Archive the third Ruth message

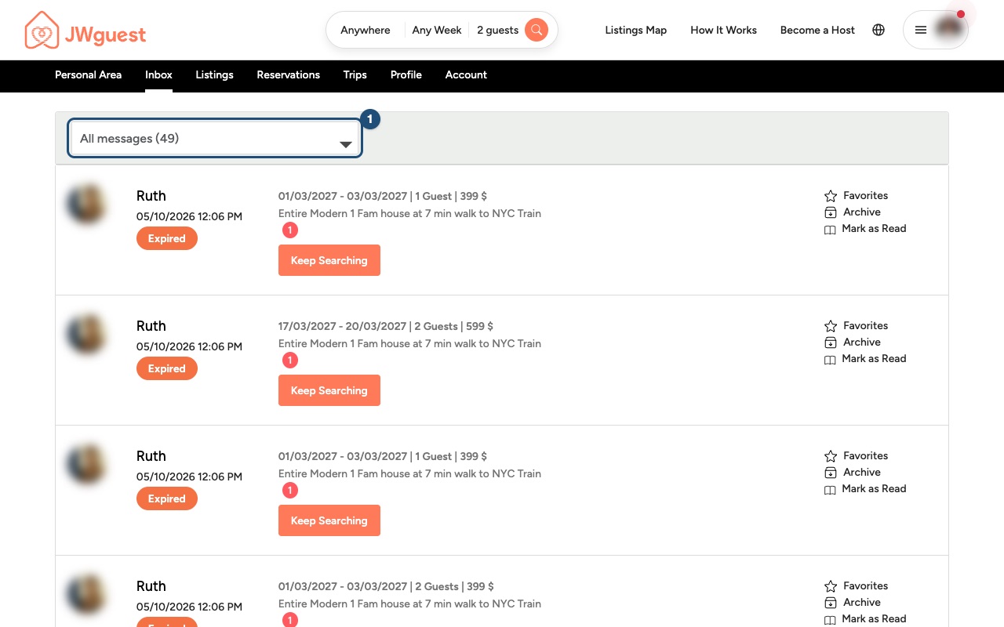pyautogui.click(x=853, y=473)
